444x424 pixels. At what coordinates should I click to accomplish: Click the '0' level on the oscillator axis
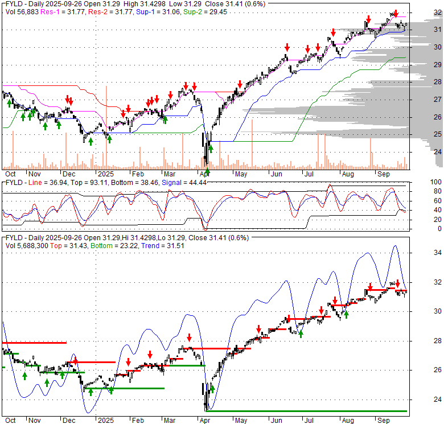click(x=439, y=229)
